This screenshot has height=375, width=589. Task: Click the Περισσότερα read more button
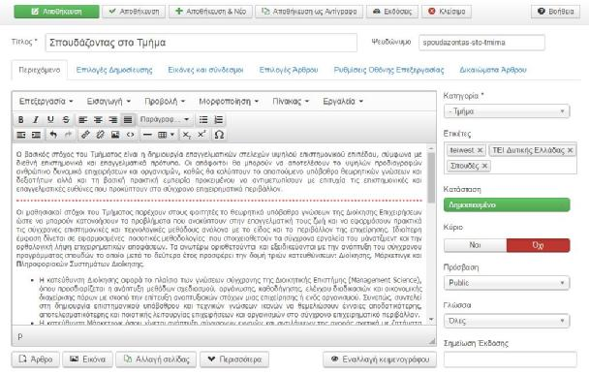coord(234,359)
